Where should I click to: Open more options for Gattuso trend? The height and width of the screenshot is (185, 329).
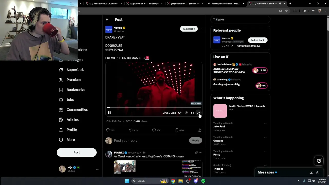pyautogui.click(x=266, y=138)
